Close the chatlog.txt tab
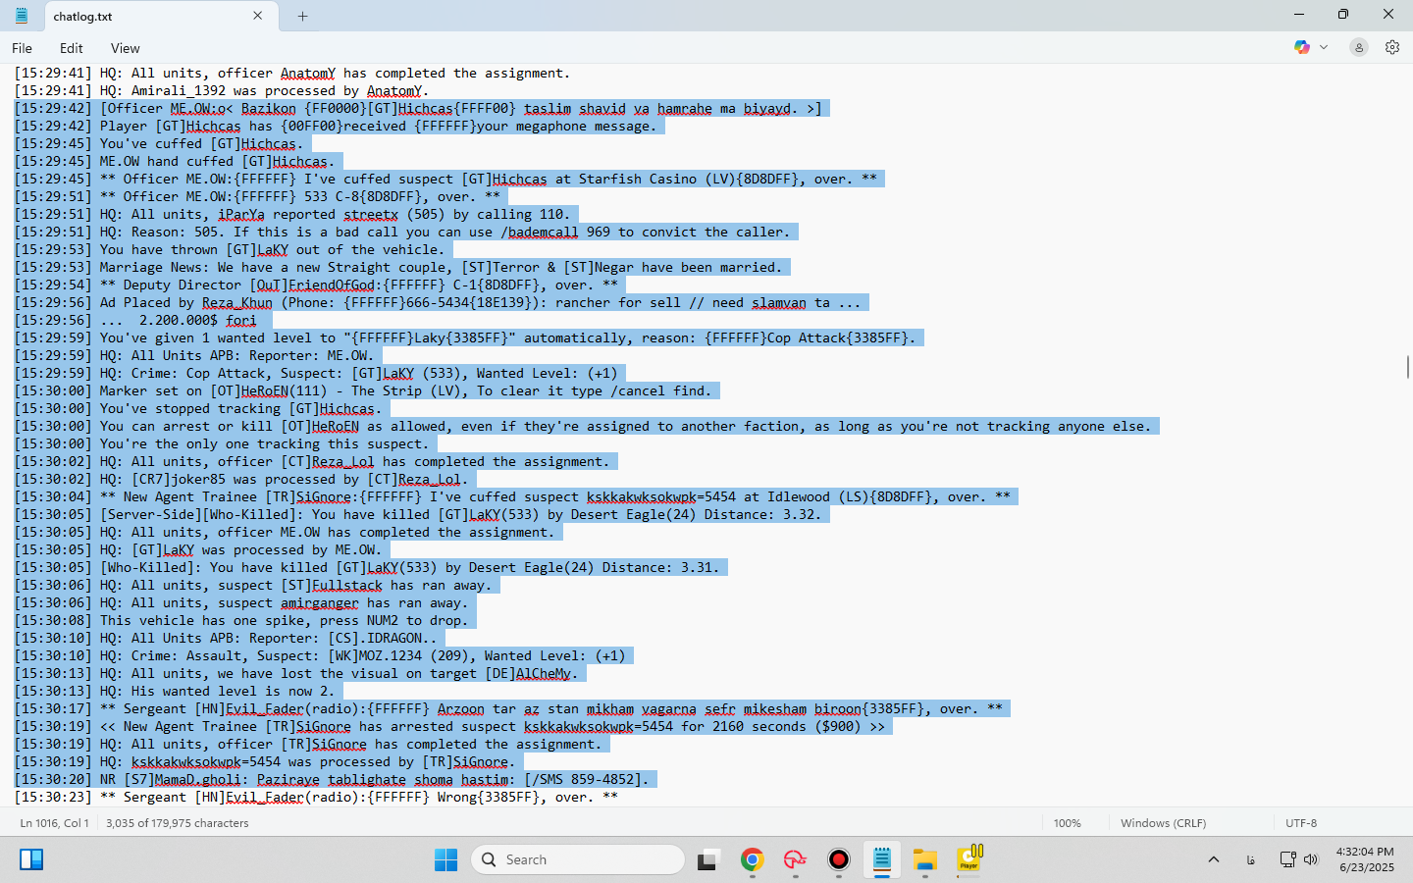The image size is (1413, 883). coord(258,16)
